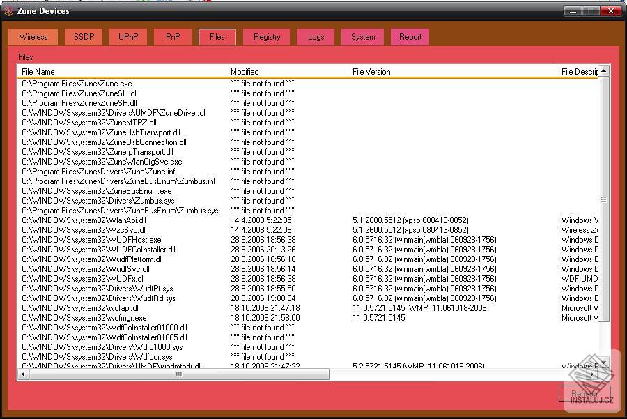
Task: Select the WzcSvc.dll row
Action: 308,230
